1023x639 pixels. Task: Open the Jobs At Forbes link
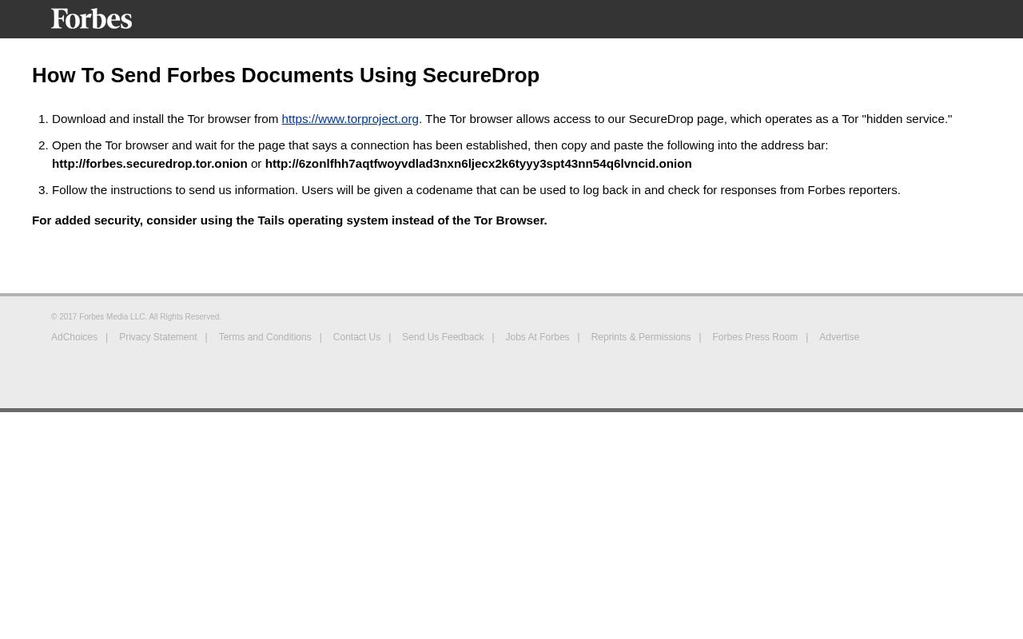tap(537, 337)
